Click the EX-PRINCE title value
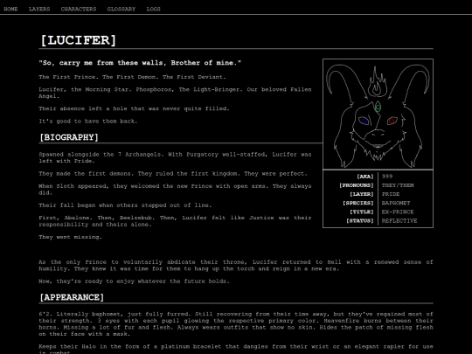Screen dimensions: 472x354 (x=398, y=212)
